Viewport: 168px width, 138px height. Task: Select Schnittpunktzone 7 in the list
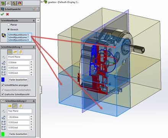point(18,37)
